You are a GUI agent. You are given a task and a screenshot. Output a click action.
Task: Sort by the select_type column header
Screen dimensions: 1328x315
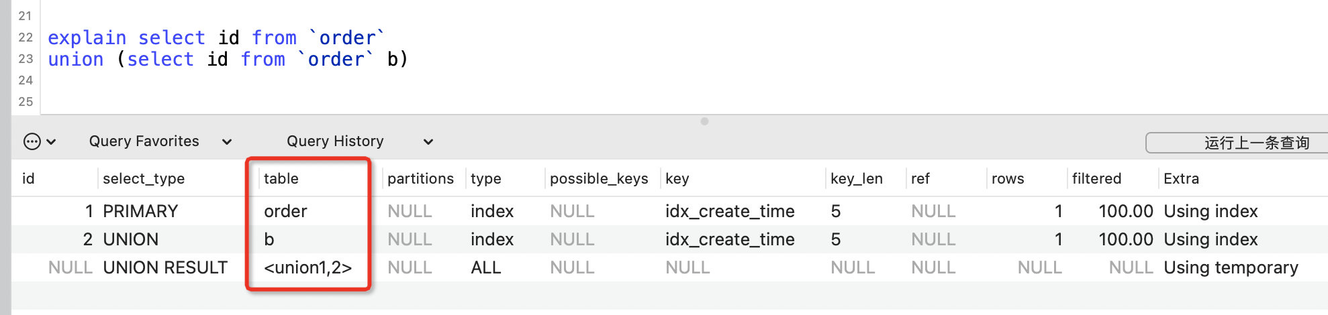144,178
